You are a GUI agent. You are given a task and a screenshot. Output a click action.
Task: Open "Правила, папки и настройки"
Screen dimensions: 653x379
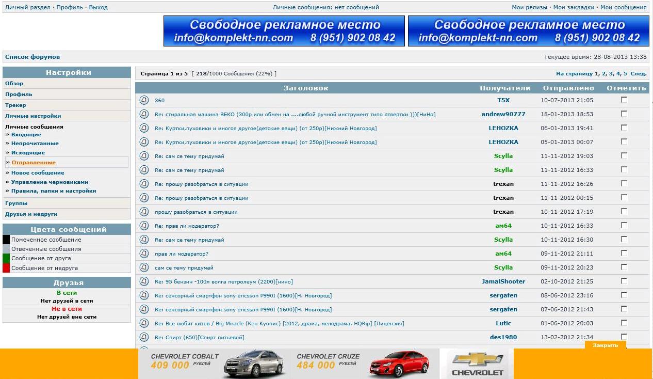(x=54, y=191)
